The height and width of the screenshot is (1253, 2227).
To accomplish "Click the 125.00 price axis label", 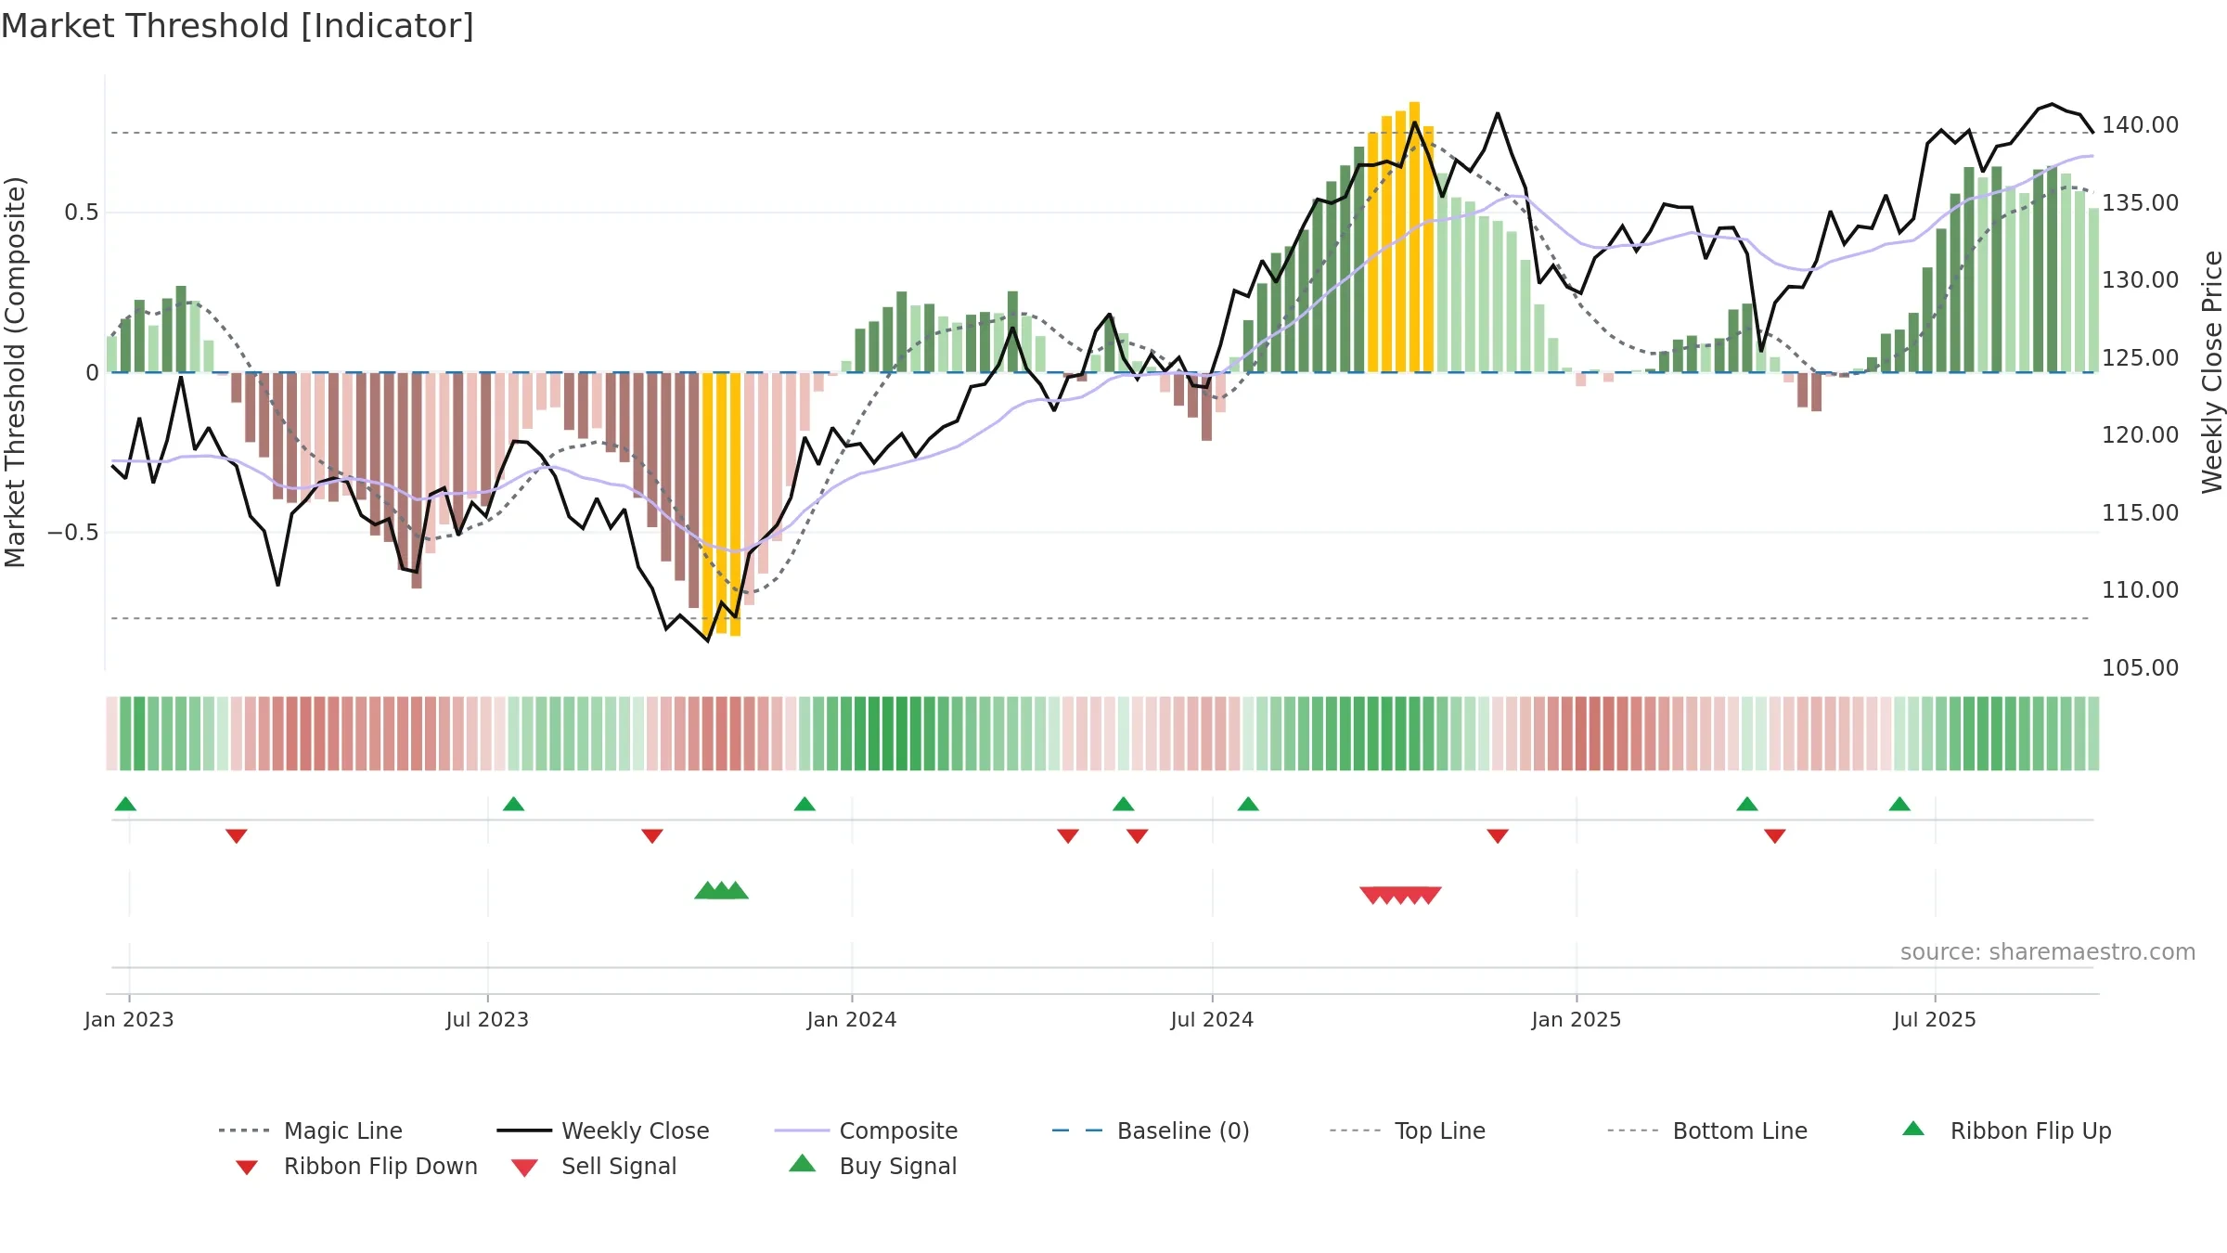I will 2140,357.
